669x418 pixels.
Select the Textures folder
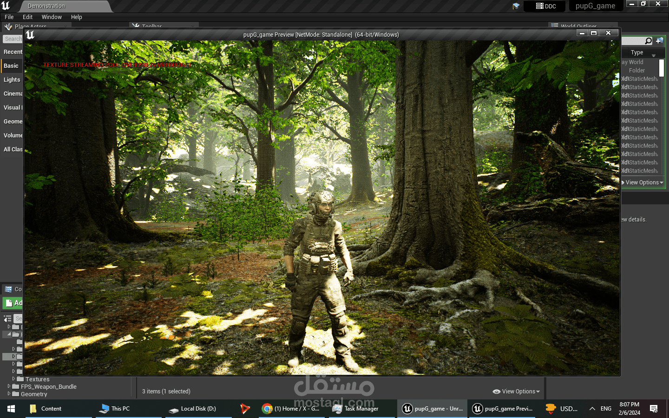(37, 379)
